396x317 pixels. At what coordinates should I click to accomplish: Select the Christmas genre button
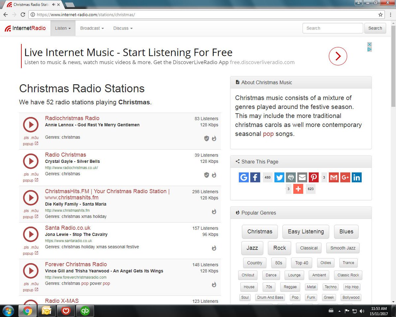click(260, 231)
